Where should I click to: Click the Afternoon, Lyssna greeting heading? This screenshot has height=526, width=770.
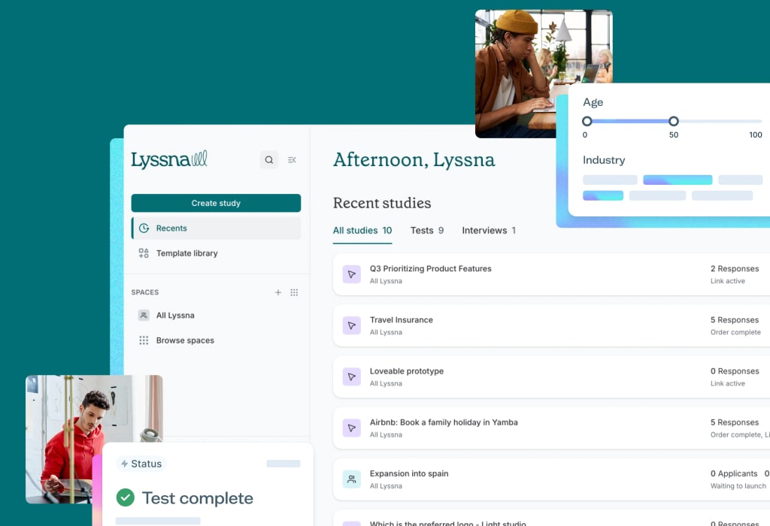414,160
